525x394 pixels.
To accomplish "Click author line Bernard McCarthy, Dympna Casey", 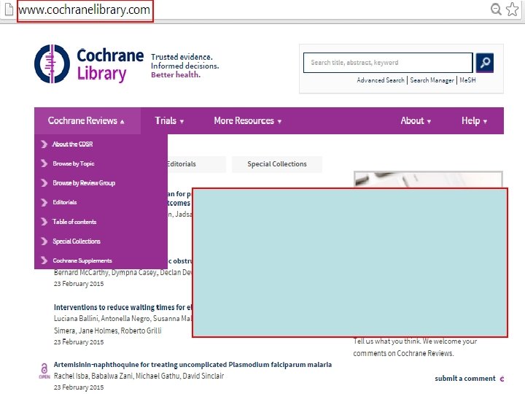I will pos(123,273).
